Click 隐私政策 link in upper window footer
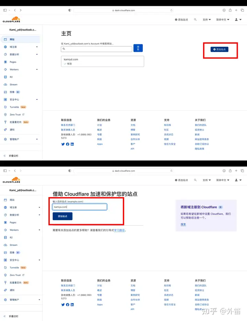 200,149
